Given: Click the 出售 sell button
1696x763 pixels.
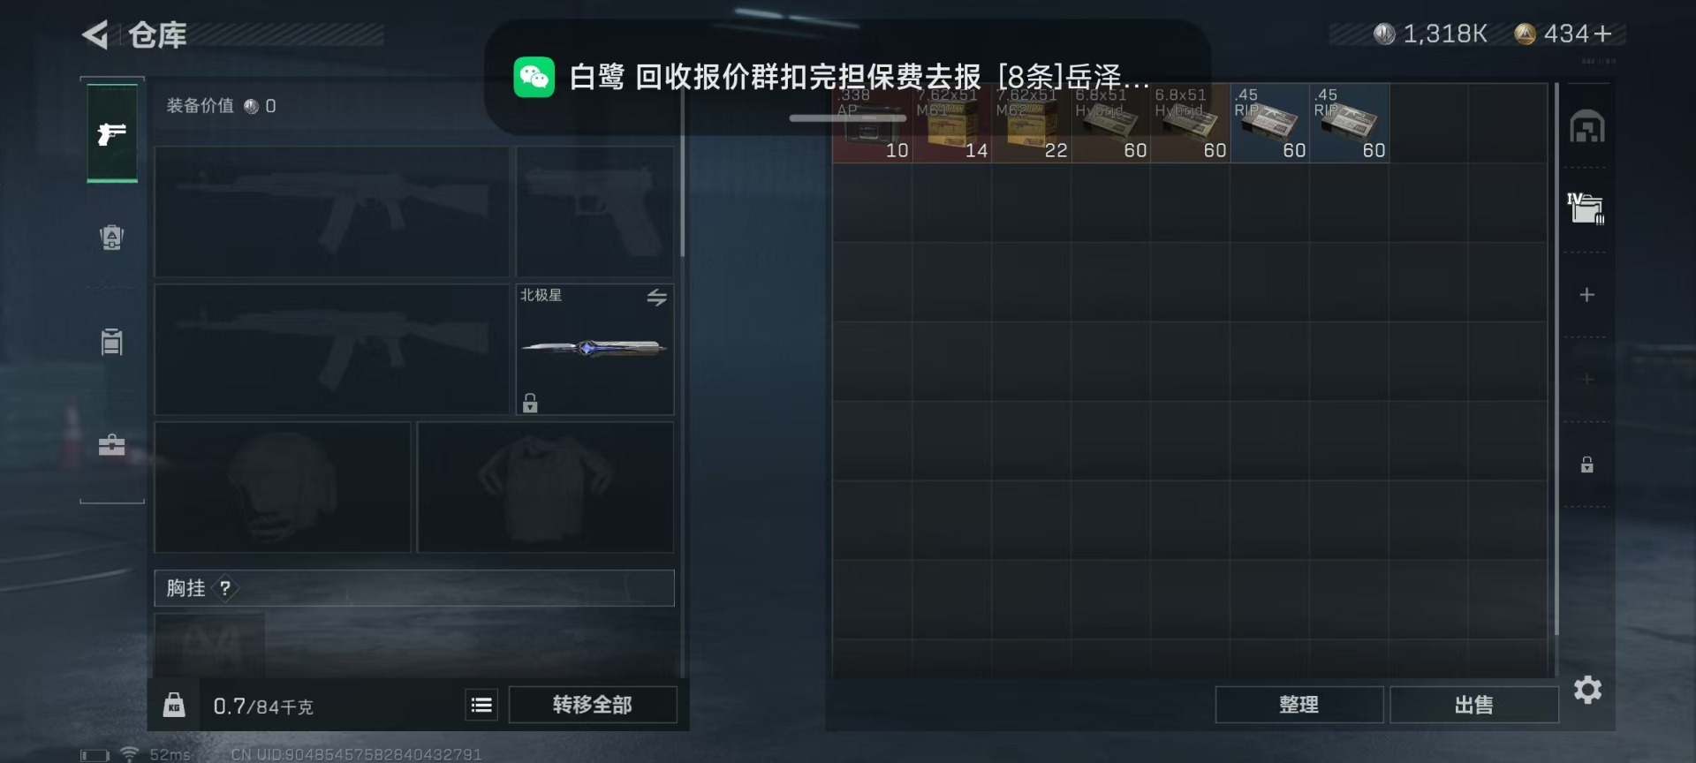Looking at the screenshot, I should (x=1473, y=705).
